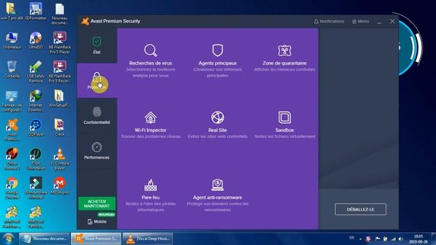Viewport: 436px width, 245px height.
Task: Open Agents principaux shields
Action: click(x=217, y=61)
